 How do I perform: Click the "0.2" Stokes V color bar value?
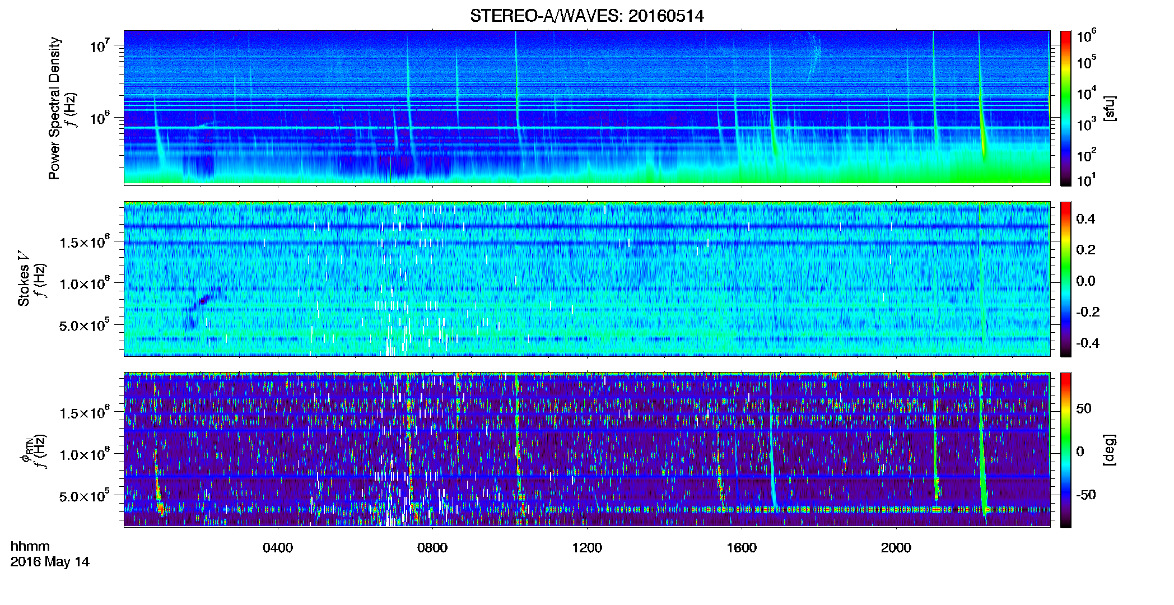pyautogui.click(x=1086, y=250)
